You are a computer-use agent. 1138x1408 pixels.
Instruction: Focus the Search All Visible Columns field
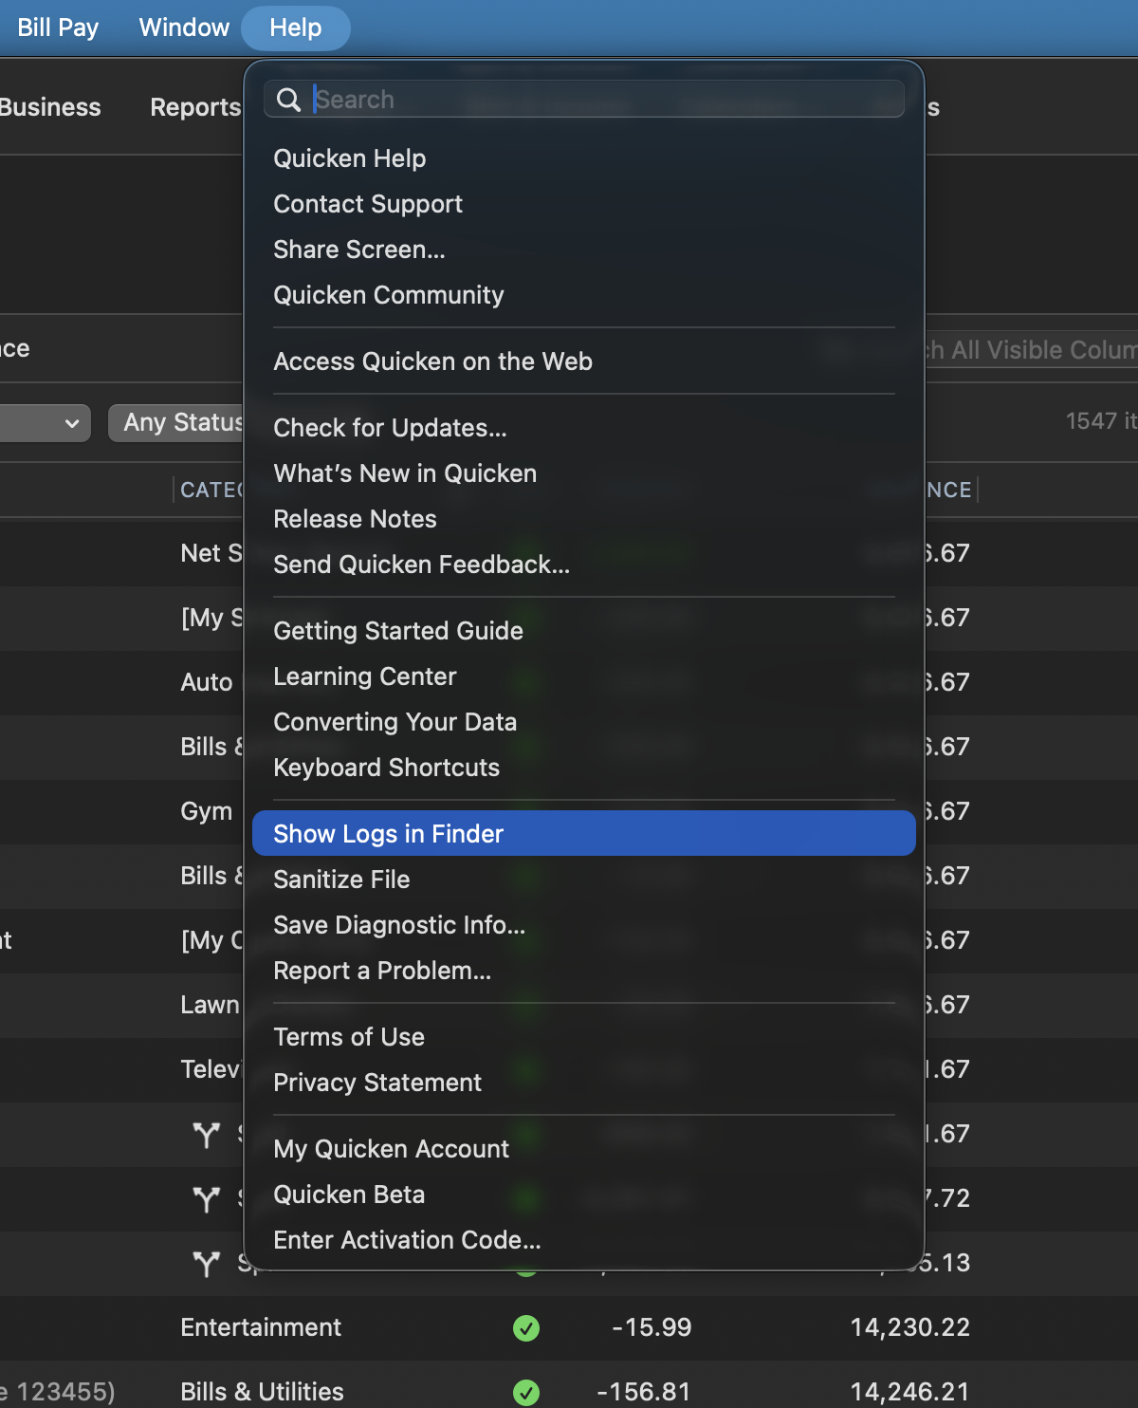(1032, 350)
